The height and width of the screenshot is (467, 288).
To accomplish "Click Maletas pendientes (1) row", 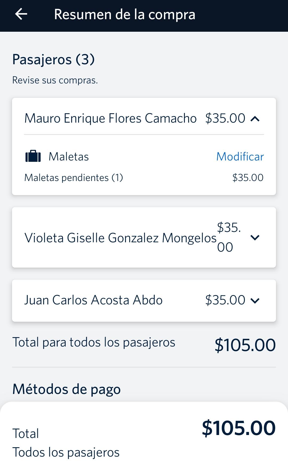I will point(144,178).
